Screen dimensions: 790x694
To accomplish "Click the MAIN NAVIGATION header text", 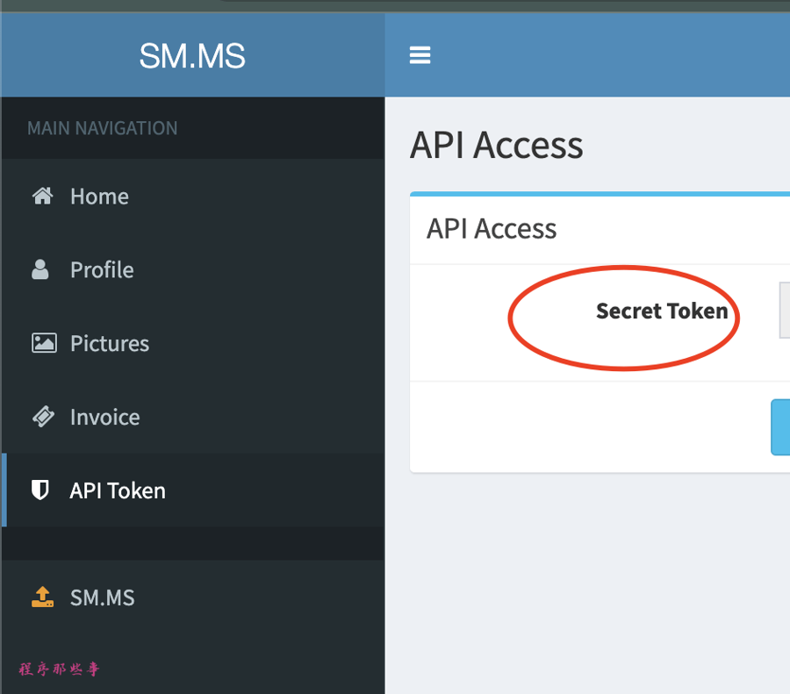I will pyautogui.click(x=102, y=128).
